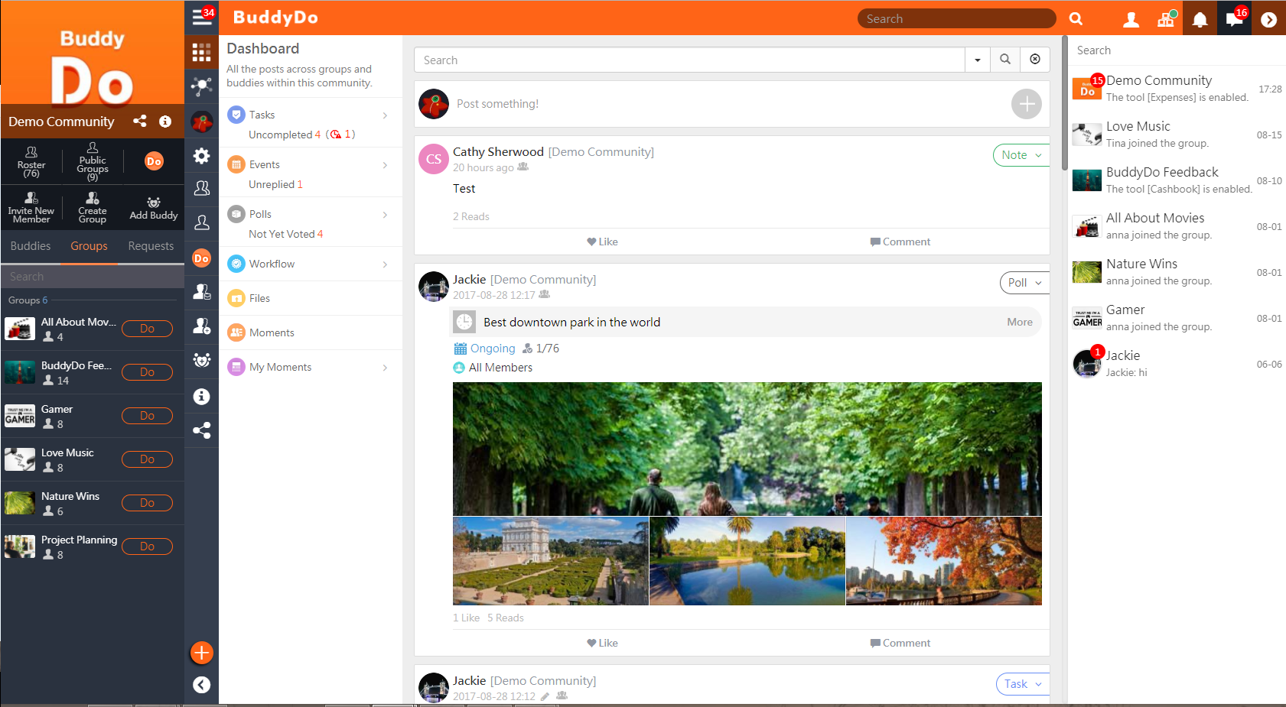Open the Jackie chat conversation
Viewport: 1286px width, 707px height.
click(1177, 364)
